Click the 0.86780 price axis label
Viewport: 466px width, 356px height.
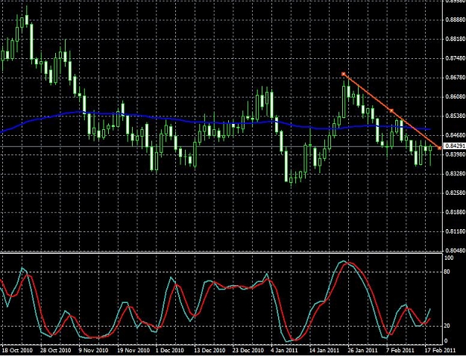pos(456,78)
